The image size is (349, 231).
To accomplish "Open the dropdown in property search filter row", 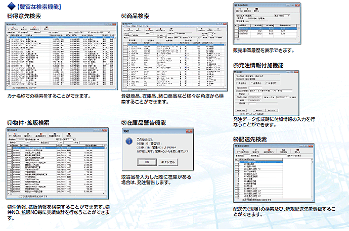I will click(69, 140).
